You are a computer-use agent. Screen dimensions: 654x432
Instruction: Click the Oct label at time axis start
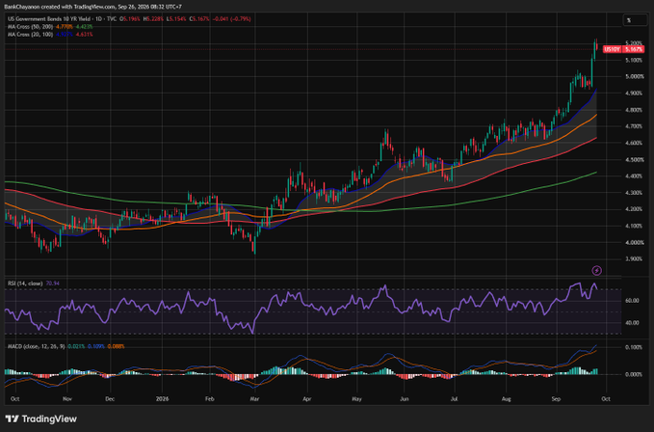(x=15, y=399)
